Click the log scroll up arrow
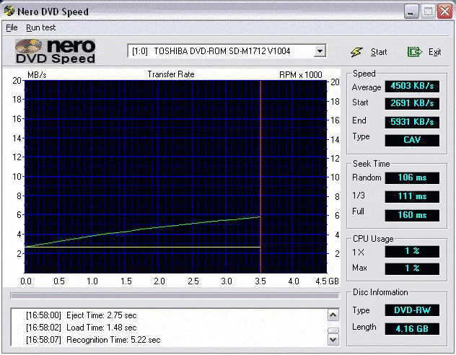This screenshot has width=456, height=355. tap(333, 315)
